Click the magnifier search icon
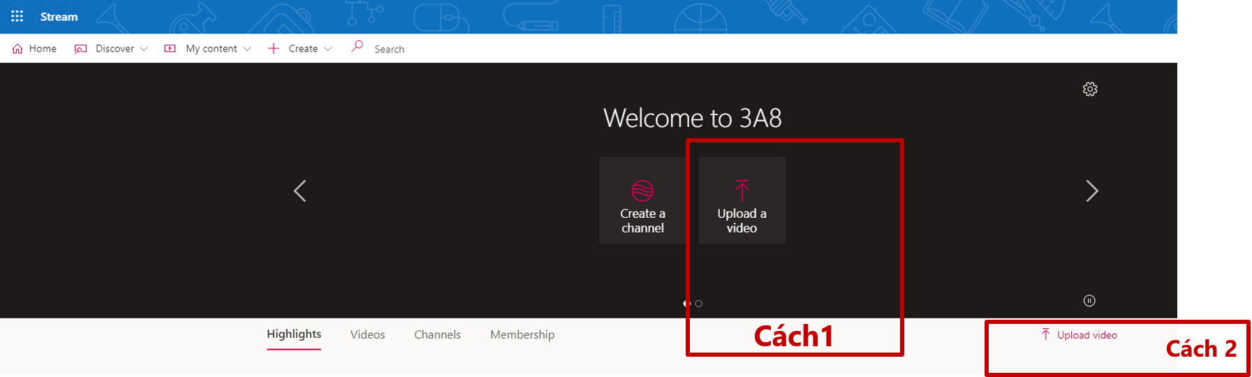 [x=358, y=47]
